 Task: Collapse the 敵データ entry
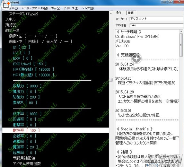click(12, 31)
